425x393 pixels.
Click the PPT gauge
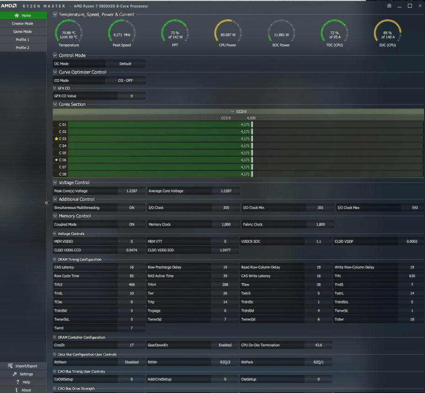click(175, 33)
